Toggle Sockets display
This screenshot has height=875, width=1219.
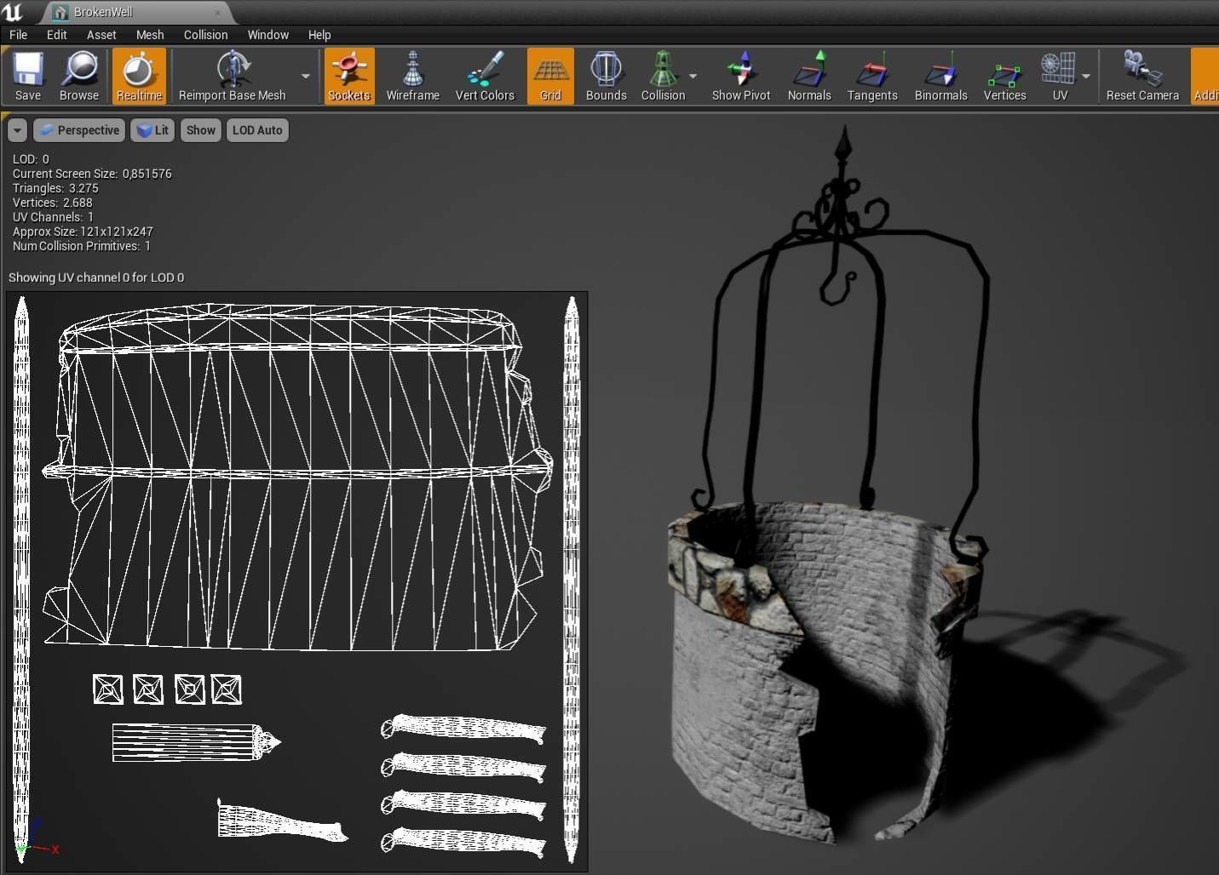click(x=349, y=76)
